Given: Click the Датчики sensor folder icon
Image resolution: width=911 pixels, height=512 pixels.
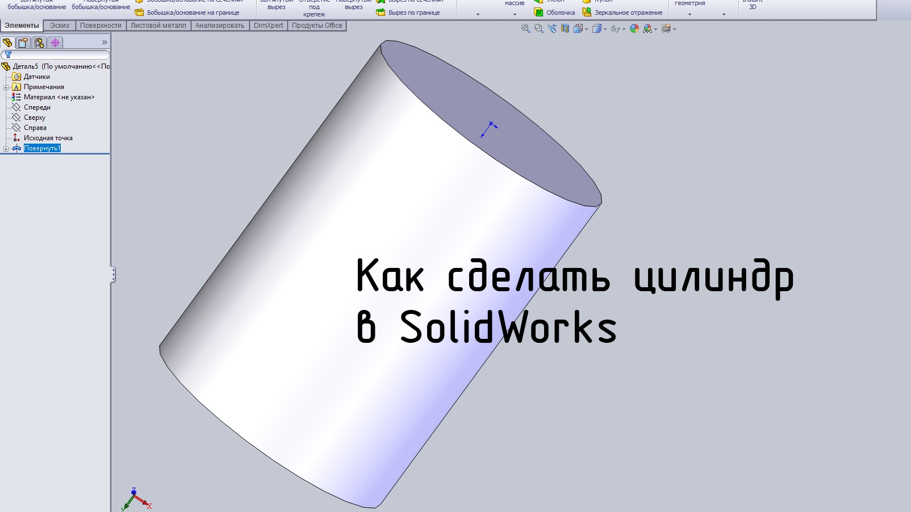Looking at the screenshot, I should coord(16,77).
